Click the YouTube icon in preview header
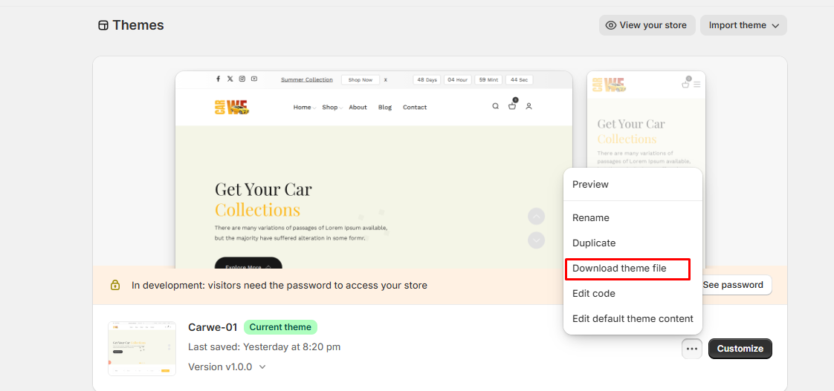834x391 pixels. [x=253, y=79]
